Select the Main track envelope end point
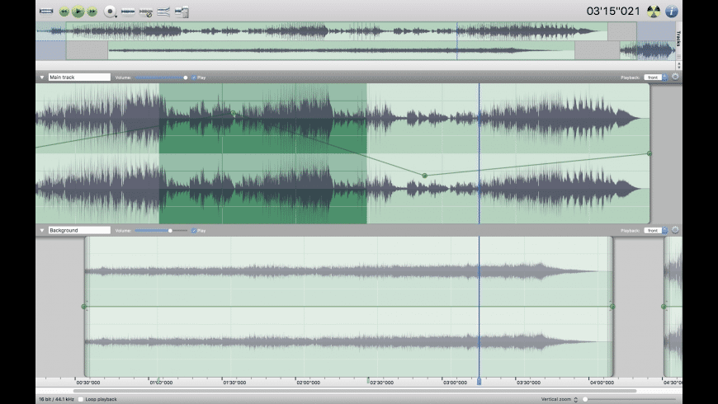Screen dimensions: 718x404 [650, 153]
